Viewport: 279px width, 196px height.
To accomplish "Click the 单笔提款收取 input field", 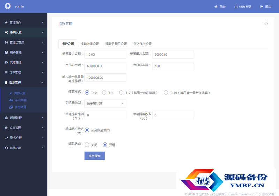I will coord(173,115).
